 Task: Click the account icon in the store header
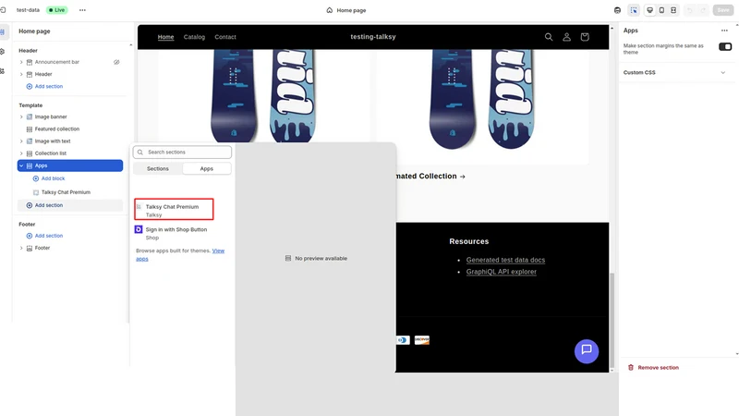pyautogui.click(x=566, y=37)
